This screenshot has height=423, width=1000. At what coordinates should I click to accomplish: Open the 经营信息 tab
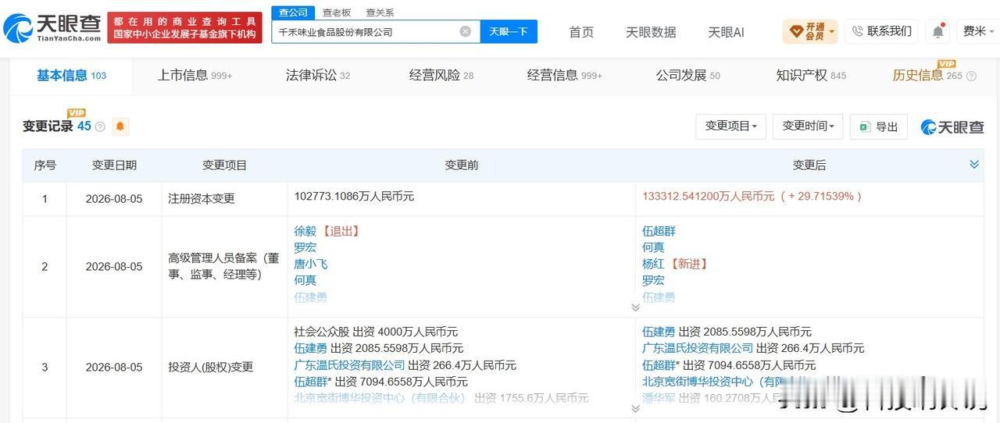pos(565,76)
